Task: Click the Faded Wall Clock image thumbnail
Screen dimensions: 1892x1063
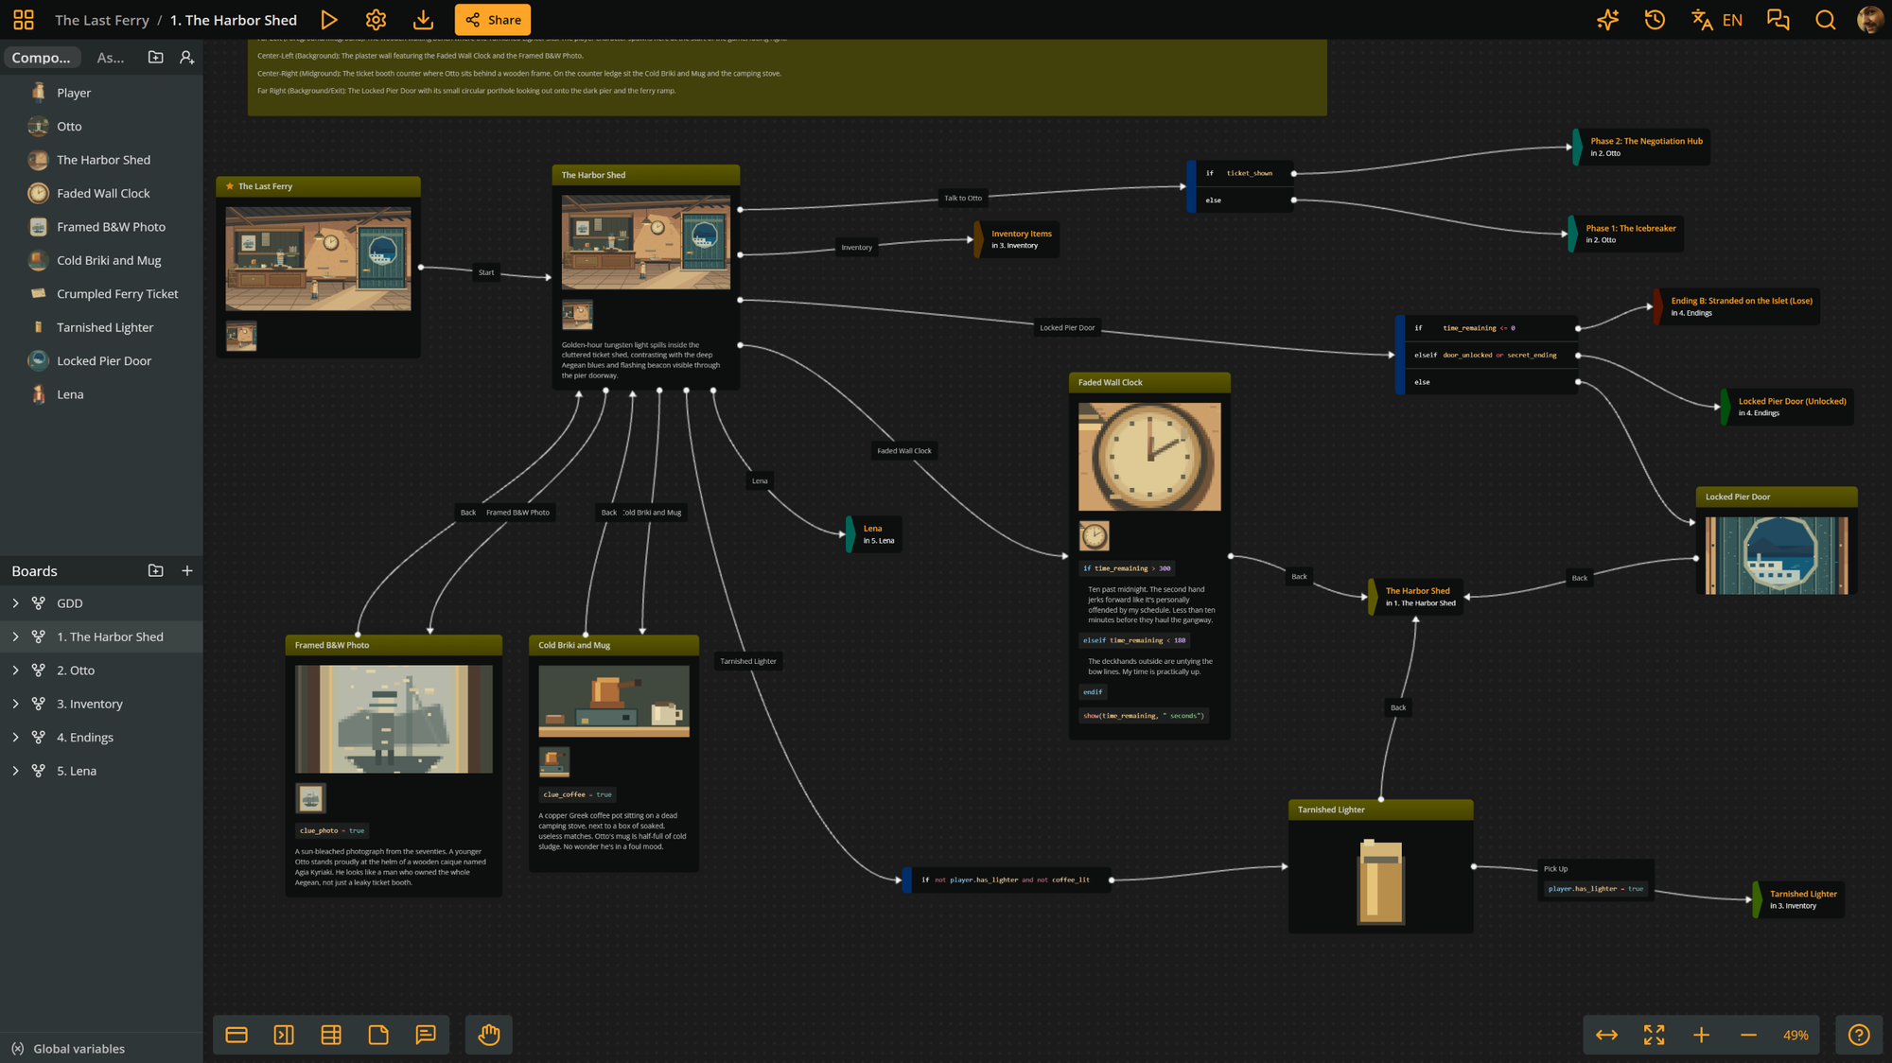Action: point(1094,536)
